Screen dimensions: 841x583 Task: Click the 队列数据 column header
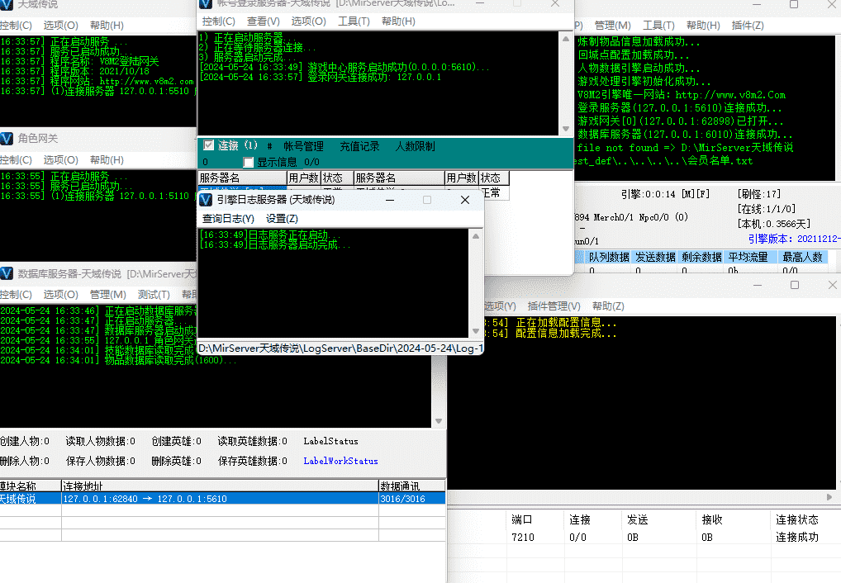coord(608,257)
